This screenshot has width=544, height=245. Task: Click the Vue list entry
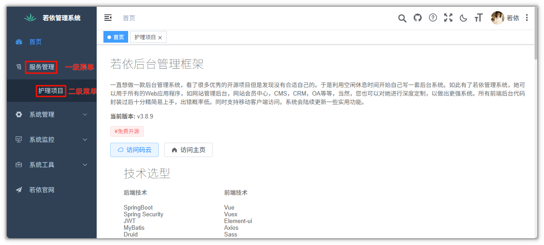pyautogui.click(x=229, y=208)
